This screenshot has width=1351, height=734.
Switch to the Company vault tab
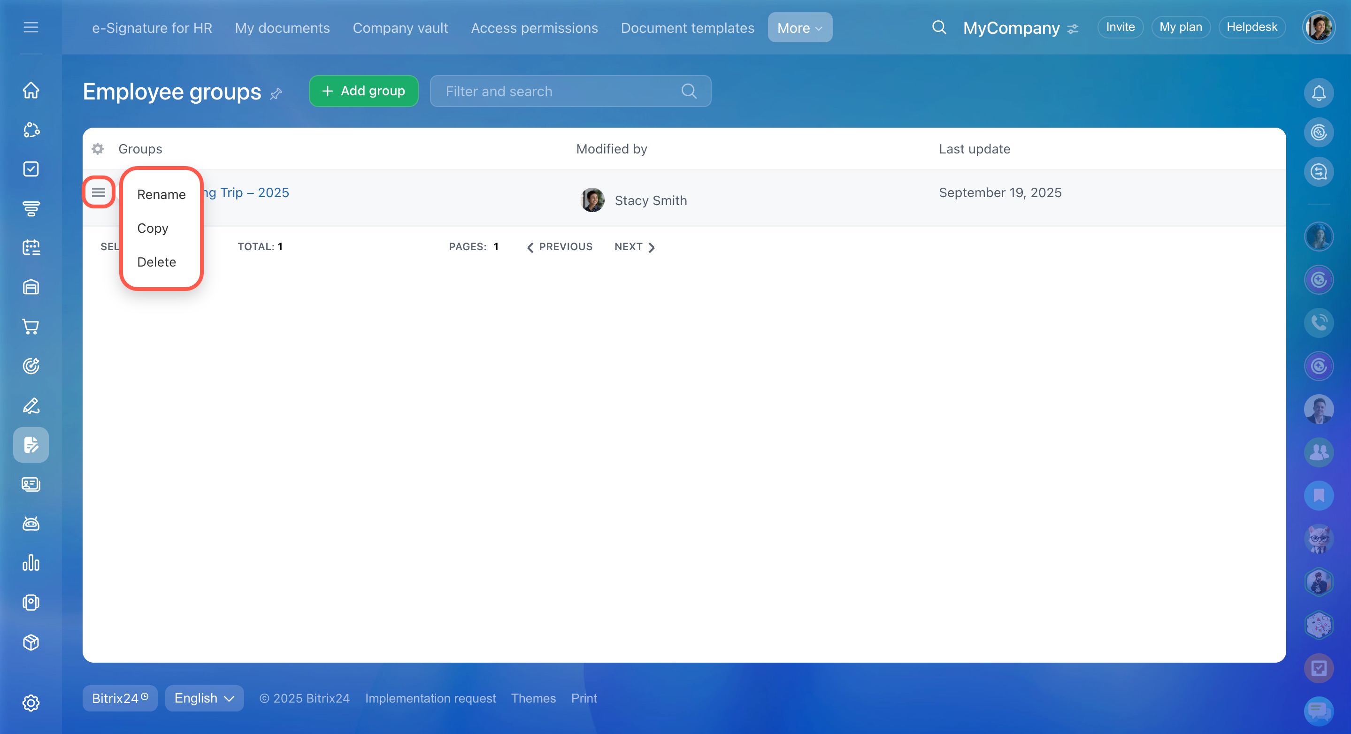[400, 28]
